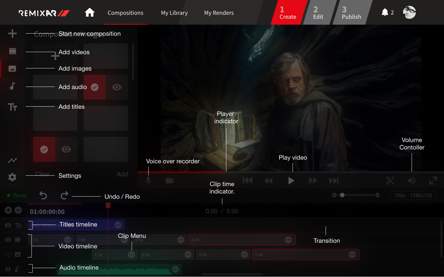The width and height of the screenshot is (444, 277).
Task: Undo the last action
Action: coord(43,195)
